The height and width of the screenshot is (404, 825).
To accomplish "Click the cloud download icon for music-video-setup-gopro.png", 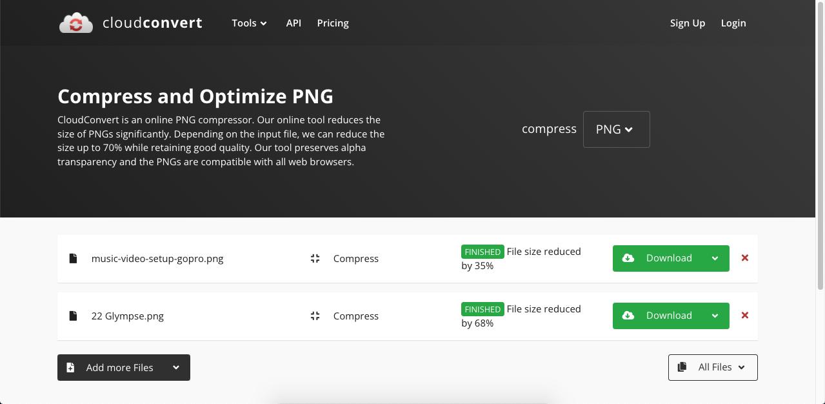I will 628,258.
